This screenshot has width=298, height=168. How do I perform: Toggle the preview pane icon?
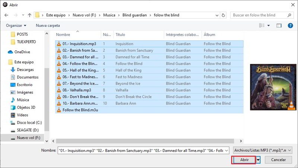point(279,25)
